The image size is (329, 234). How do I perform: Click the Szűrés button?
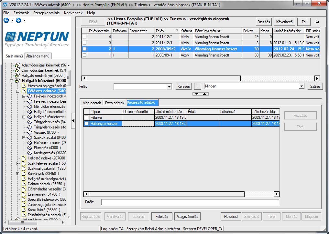point(315,86)
